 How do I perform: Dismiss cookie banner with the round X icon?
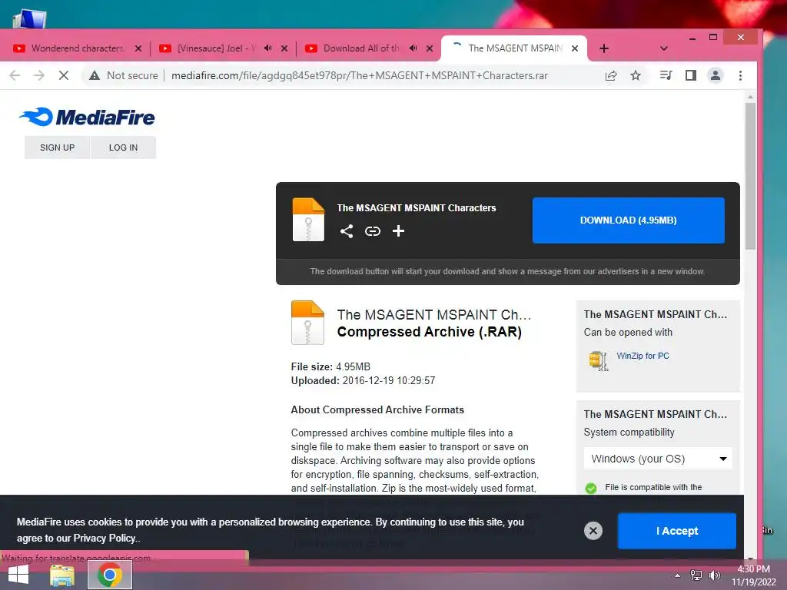[593, 530]
